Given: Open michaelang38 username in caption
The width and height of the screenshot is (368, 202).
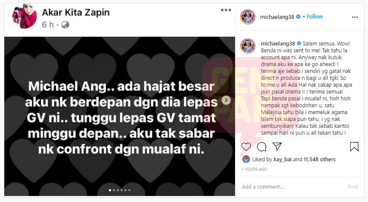Looking at the screenshot, I should coord(278,44).
